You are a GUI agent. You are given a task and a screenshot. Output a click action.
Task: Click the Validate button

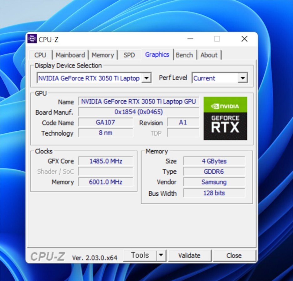tap(189, 255)
